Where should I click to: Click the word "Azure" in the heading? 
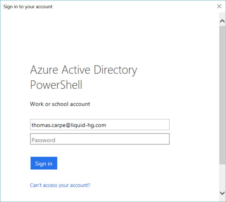[x=44, y=70]
